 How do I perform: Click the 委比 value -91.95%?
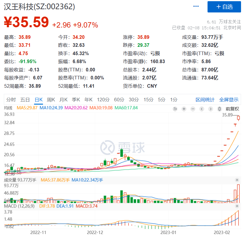(x=27, y=62)
